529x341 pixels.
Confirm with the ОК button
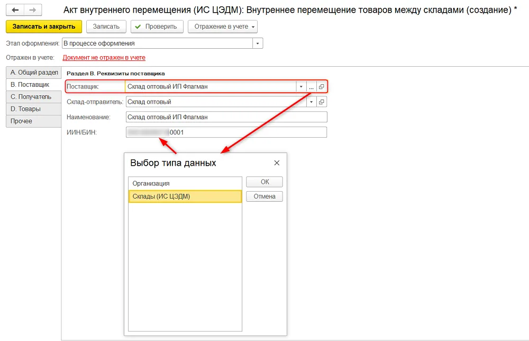pos(264,182)
